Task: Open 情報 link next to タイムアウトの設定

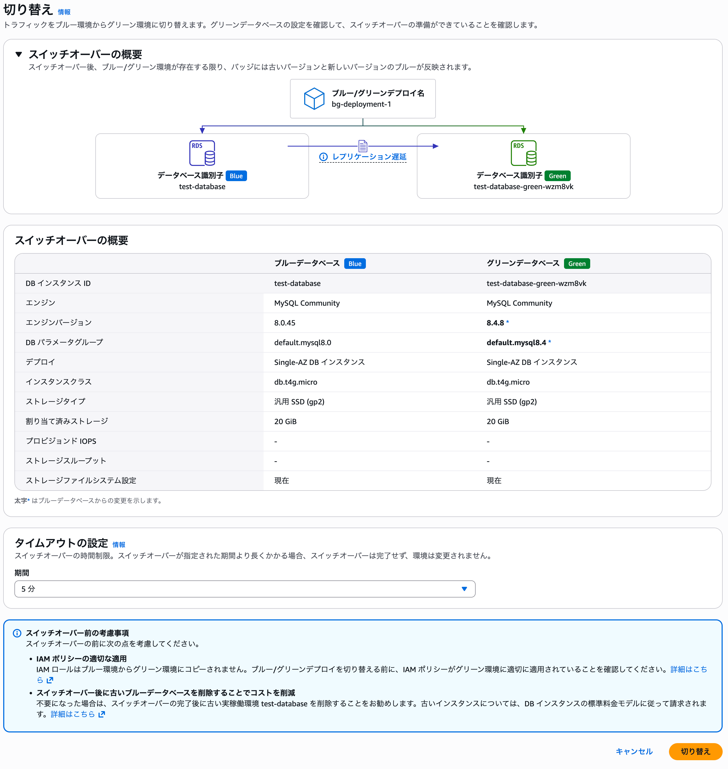Action: pos(119,545)
